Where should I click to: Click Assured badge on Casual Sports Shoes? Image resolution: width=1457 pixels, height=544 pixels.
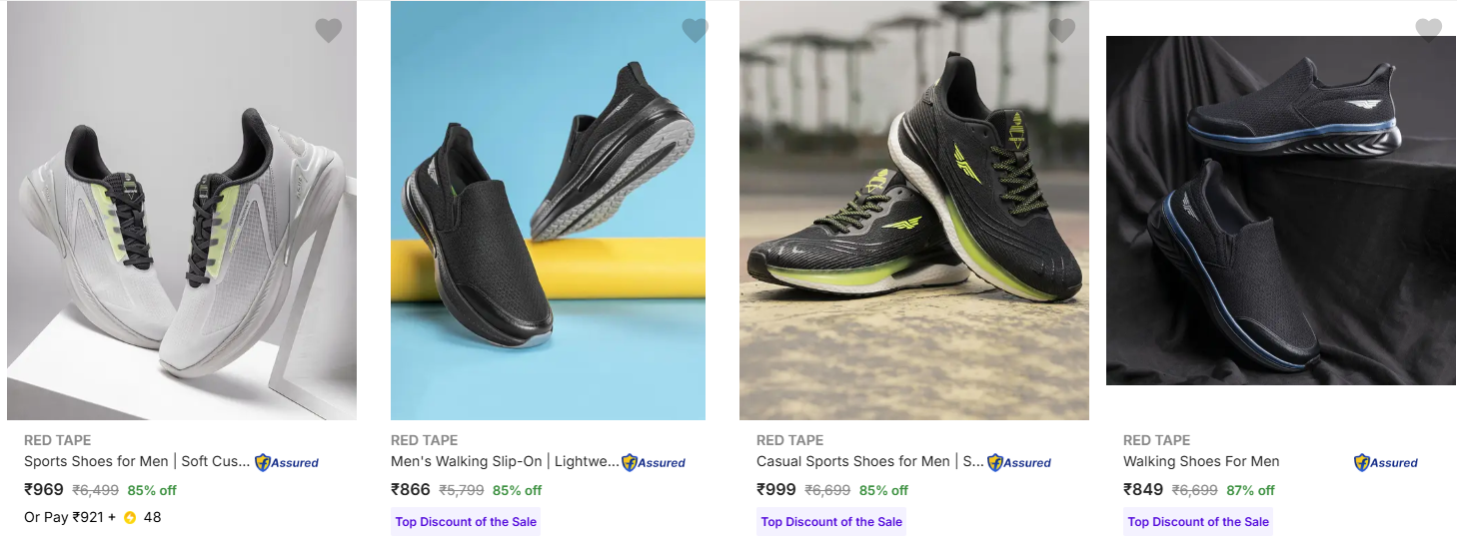pos(1019,462)
